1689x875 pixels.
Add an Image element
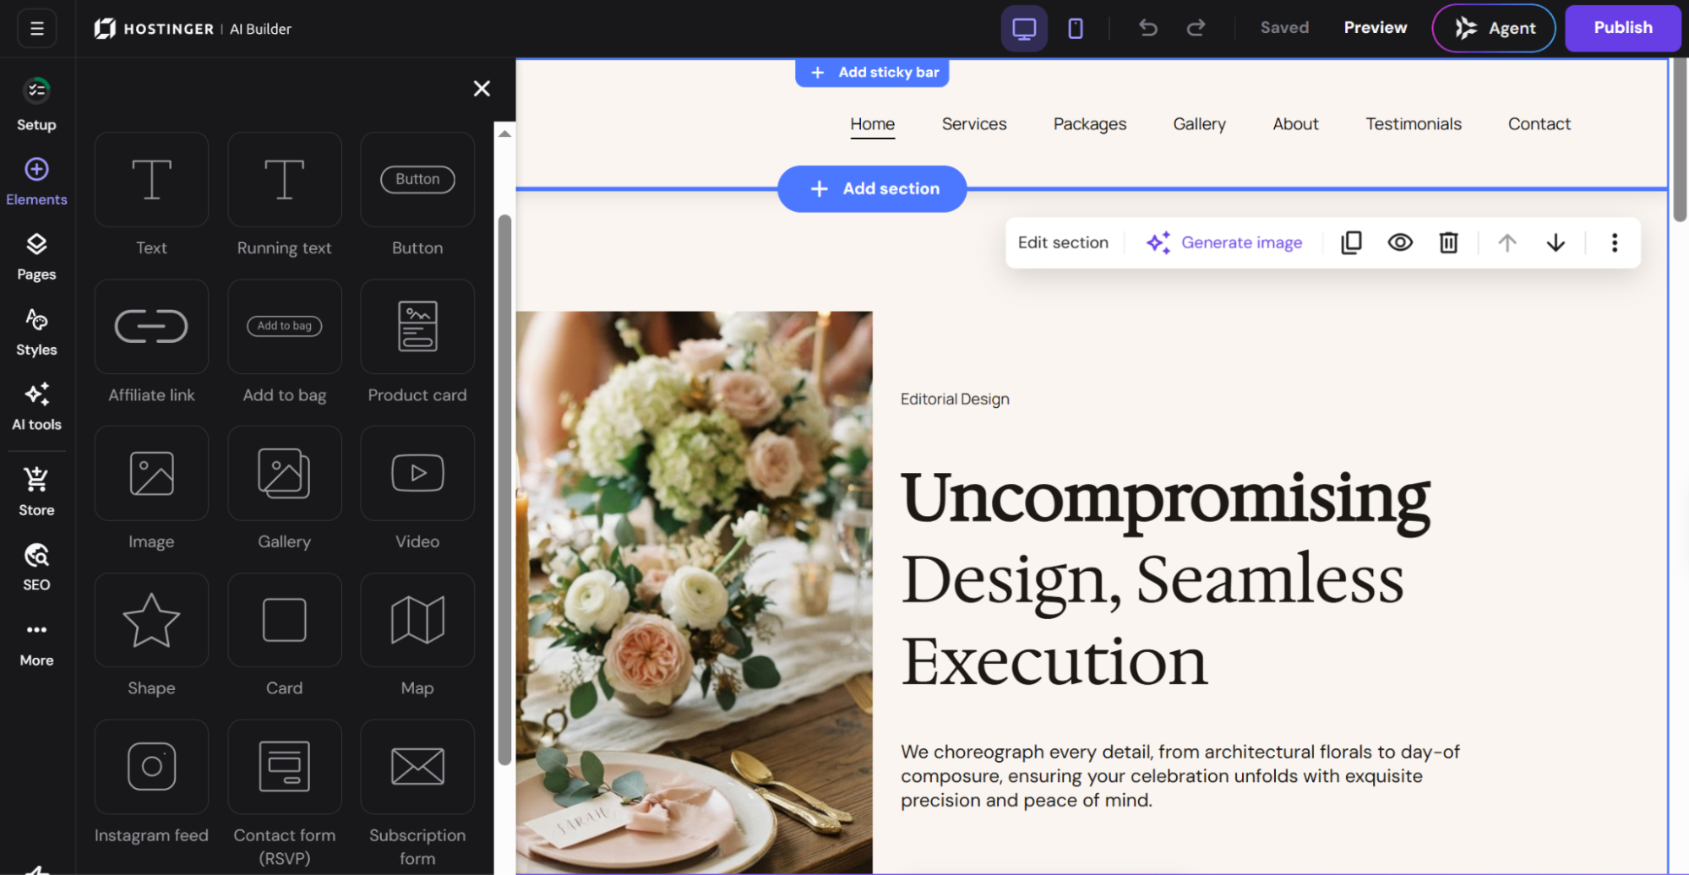[151, 473]
